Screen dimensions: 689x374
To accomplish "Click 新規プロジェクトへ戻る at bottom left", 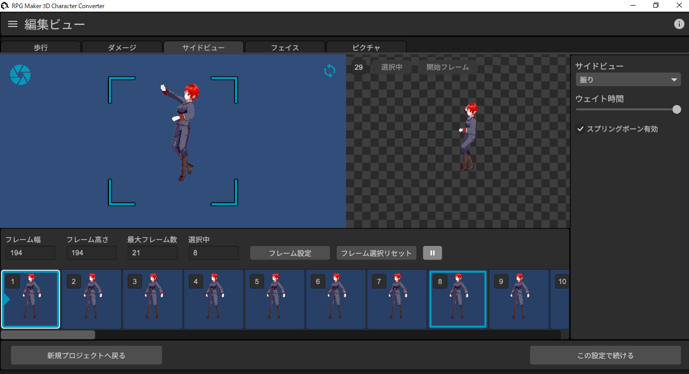I will tap(86, 355).
